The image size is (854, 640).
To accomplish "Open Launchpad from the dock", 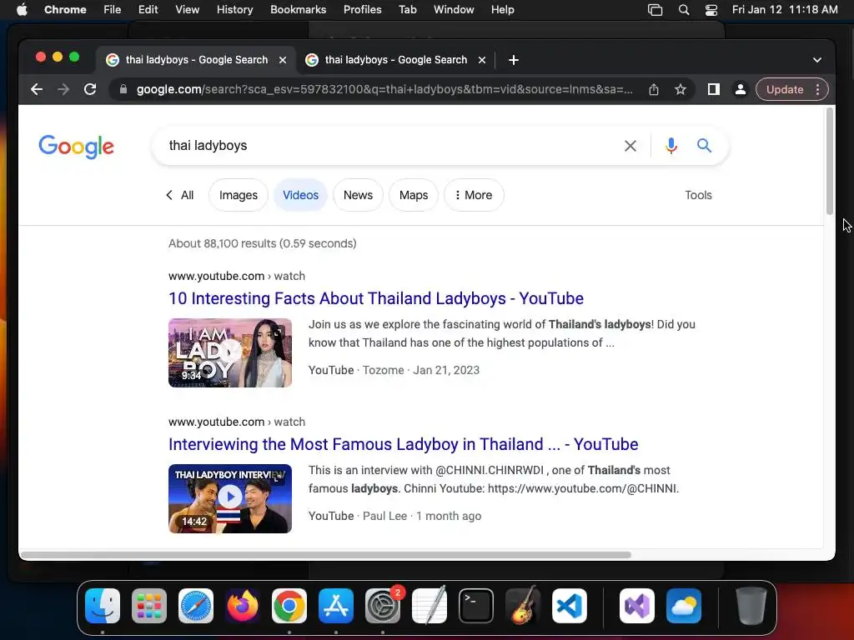I will 149,606.
